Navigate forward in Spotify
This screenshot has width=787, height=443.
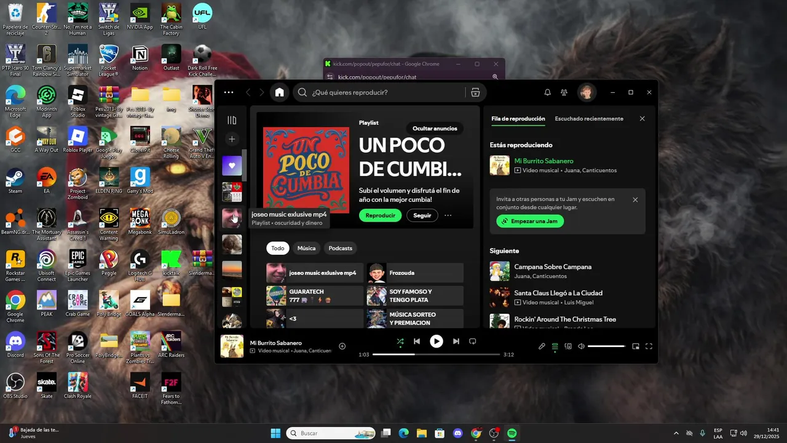262,92
